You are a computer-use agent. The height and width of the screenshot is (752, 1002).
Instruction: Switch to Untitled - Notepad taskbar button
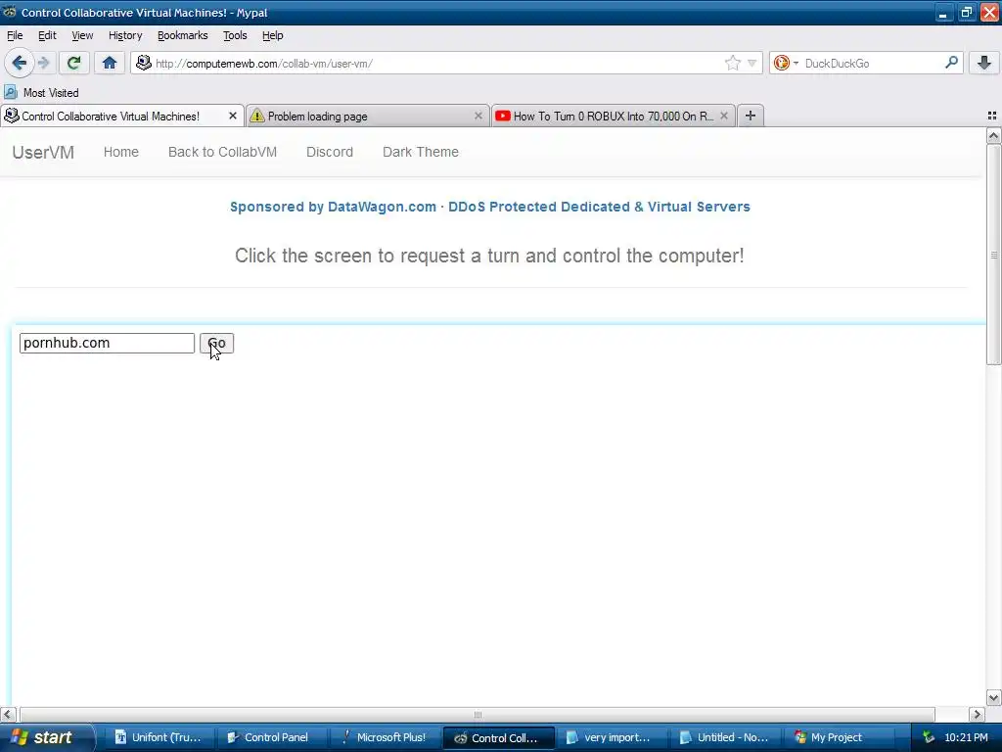pyautogui.click(x=724, y=737)
